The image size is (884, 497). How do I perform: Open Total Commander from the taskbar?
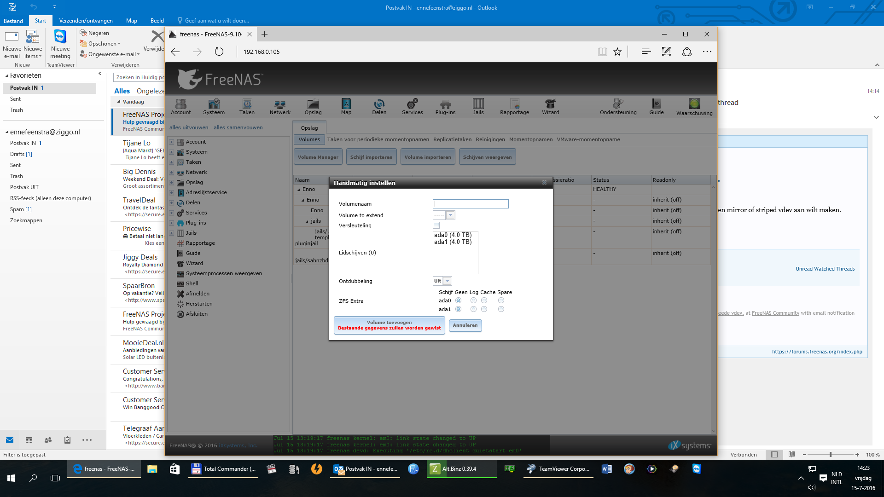[223, 469]
